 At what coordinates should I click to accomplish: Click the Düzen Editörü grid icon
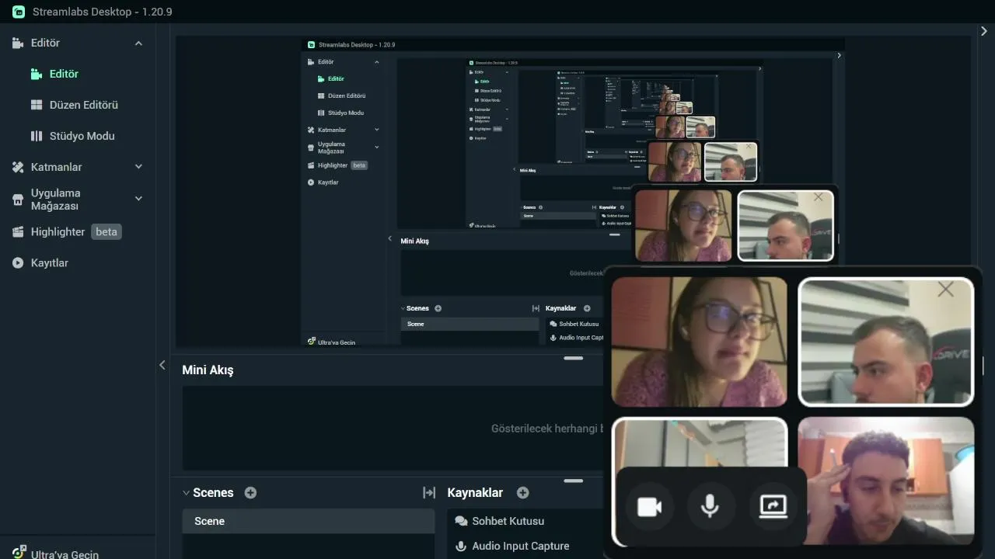pyautogui.click(x=37, y=105)
